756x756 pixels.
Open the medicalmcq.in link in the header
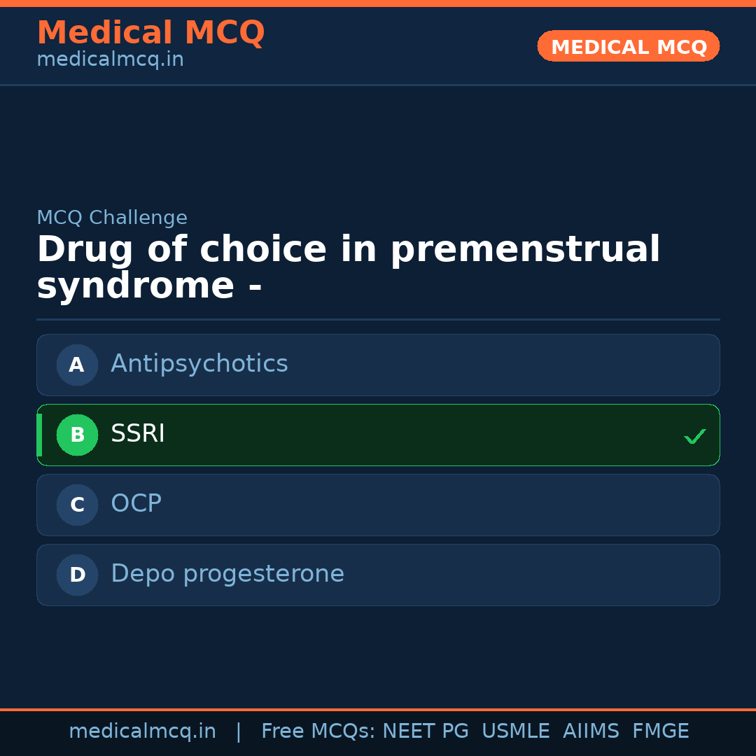point(110,59)
